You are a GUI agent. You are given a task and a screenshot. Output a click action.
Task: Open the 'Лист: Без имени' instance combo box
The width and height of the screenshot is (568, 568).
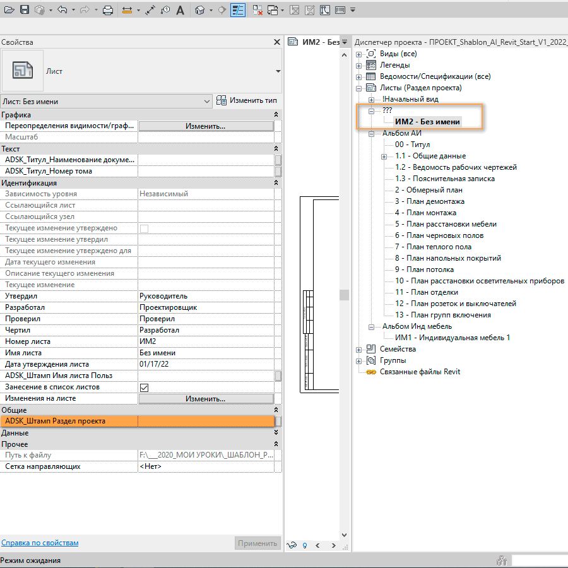(106, 102)
